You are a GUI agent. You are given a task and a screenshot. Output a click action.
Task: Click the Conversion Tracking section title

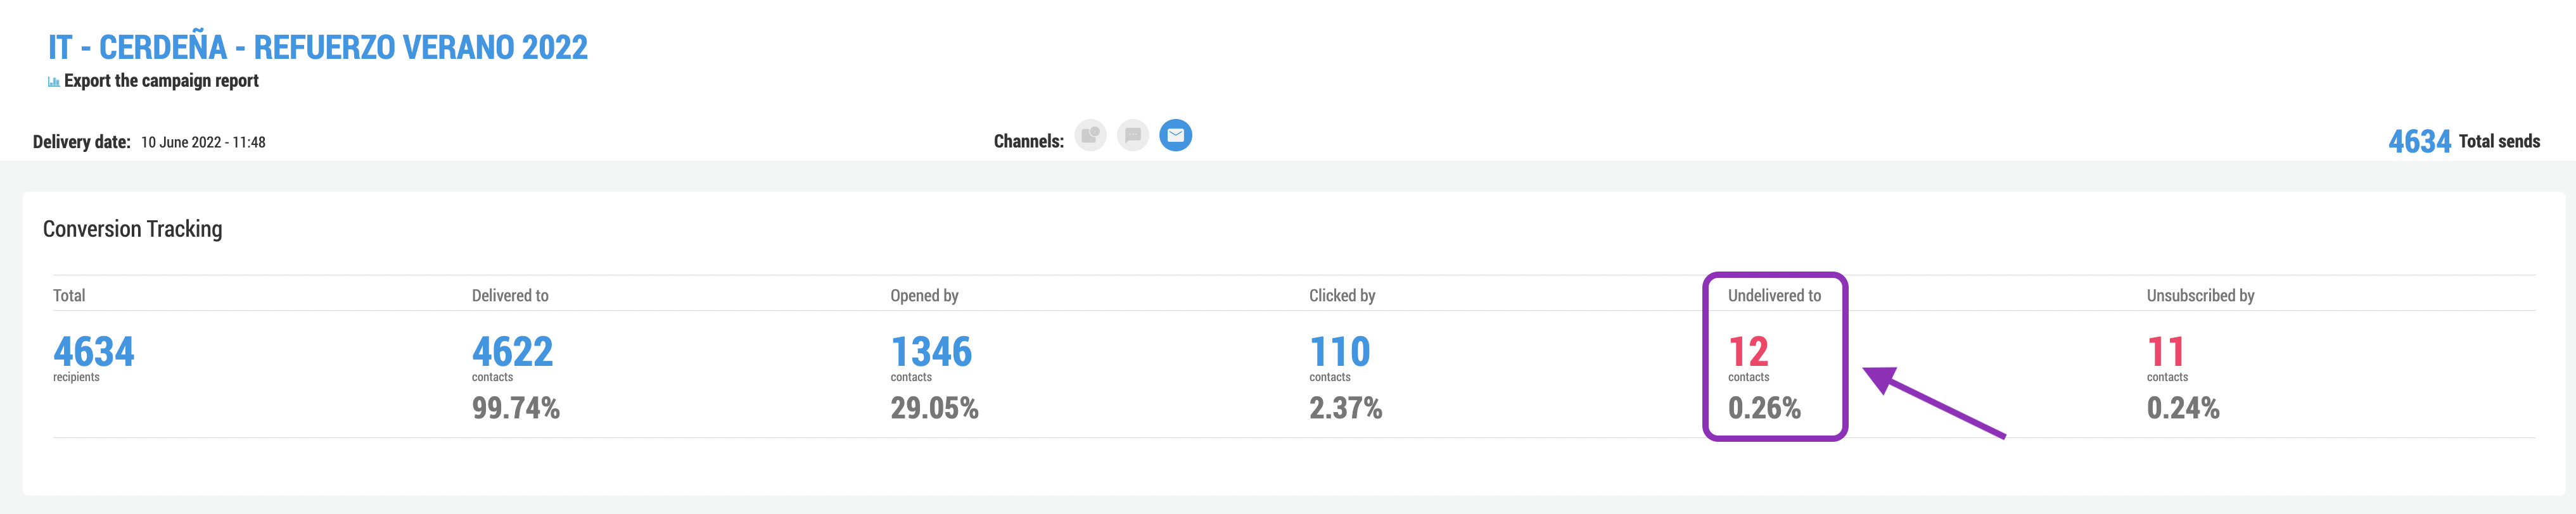(133, 229)
